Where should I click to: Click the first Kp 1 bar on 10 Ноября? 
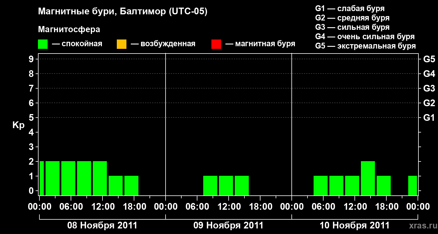click(321, 185)
